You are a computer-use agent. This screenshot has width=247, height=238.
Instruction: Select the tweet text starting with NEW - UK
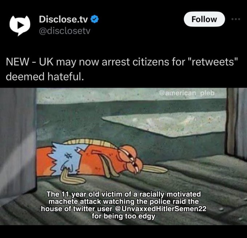pyautogui.click(x=122, y=69)
